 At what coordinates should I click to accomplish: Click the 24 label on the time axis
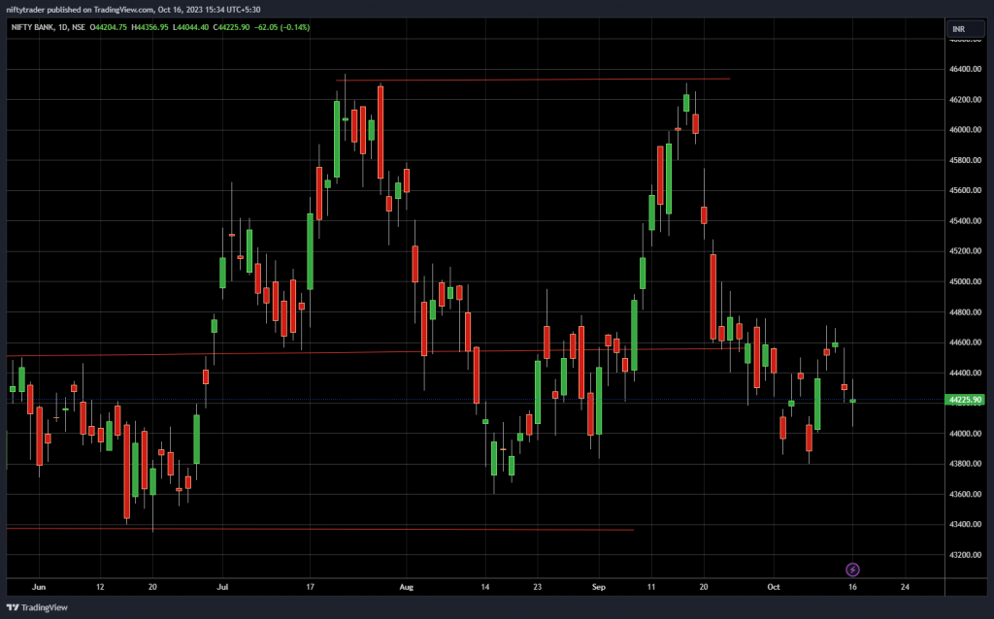905,587
